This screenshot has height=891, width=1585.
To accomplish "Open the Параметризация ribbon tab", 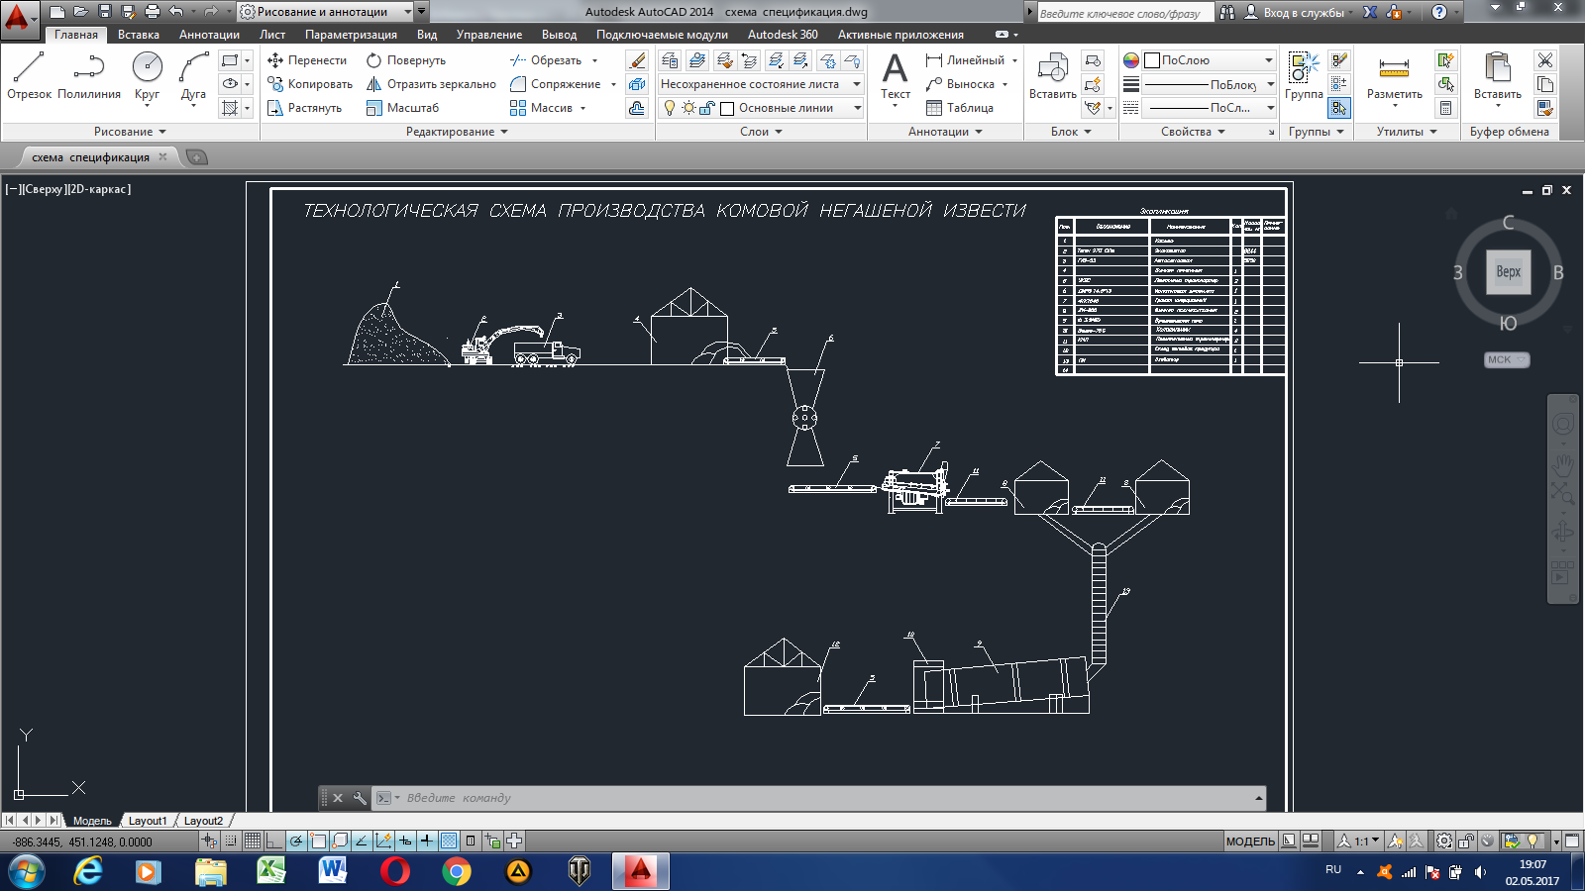I will (351, 35).
